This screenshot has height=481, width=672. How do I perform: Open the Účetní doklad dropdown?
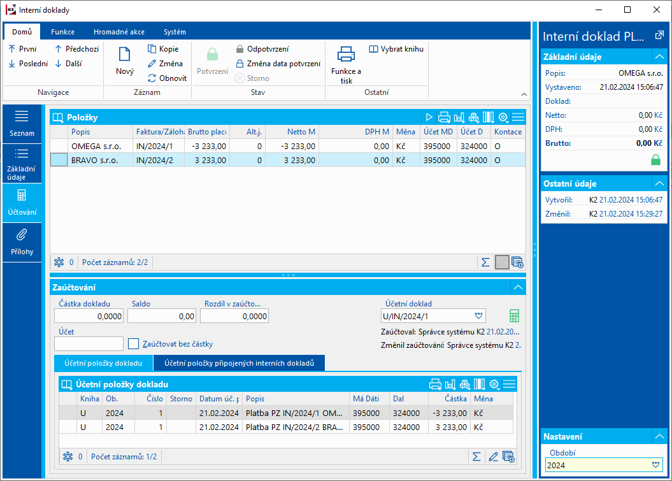(x=478, y=316)
